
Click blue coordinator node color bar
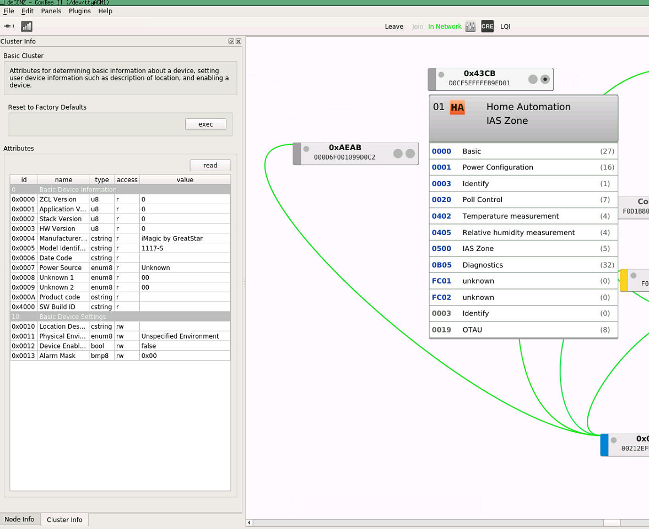(x=604, y=445)
